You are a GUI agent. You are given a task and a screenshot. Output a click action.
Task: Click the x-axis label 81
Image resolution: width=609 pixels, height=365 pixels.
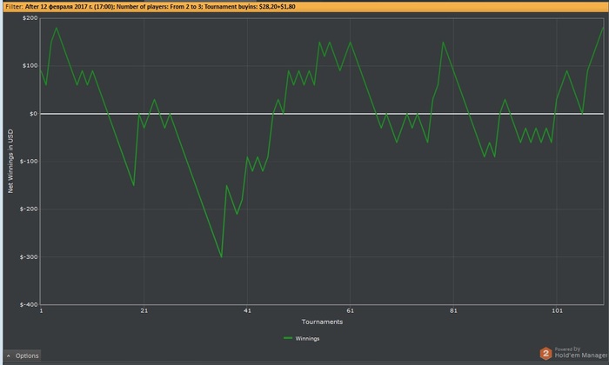tap(453, 310)
